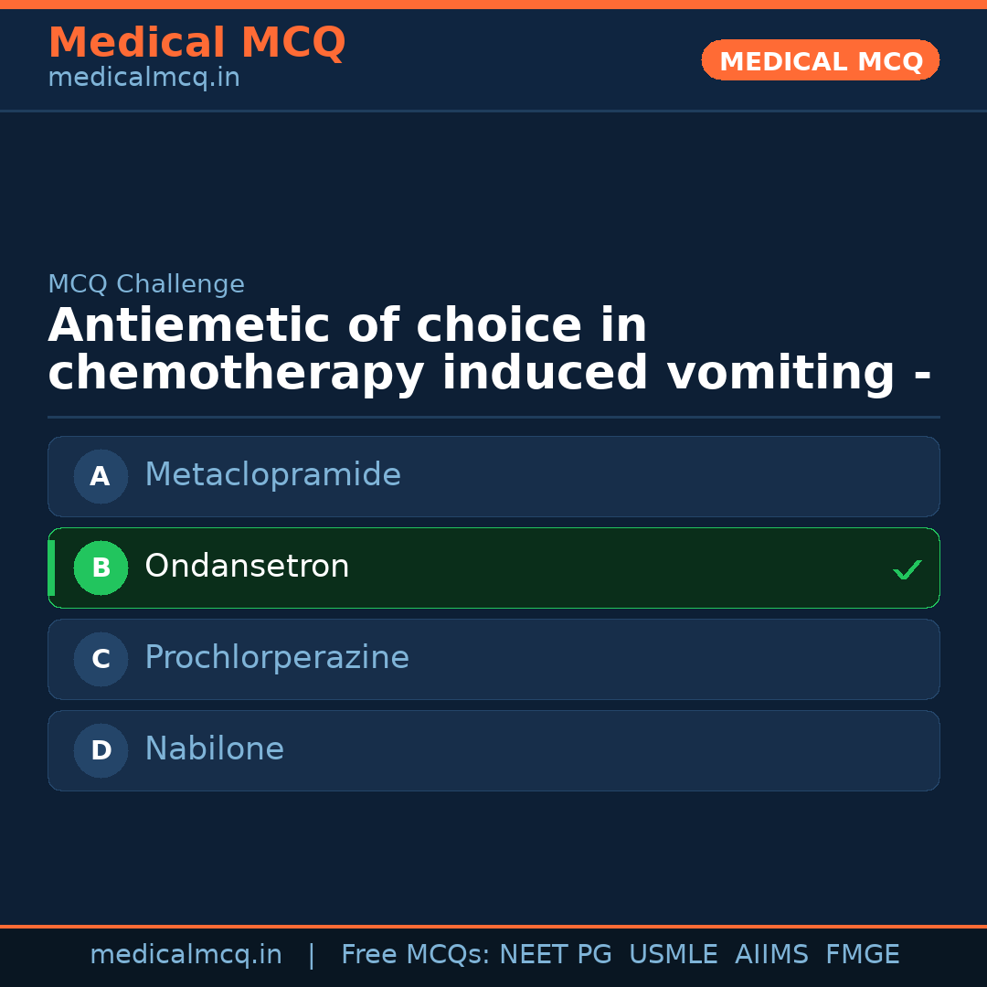Click the D letter circle icon
This screenshot has width=987, height=987.
(101, 750)
